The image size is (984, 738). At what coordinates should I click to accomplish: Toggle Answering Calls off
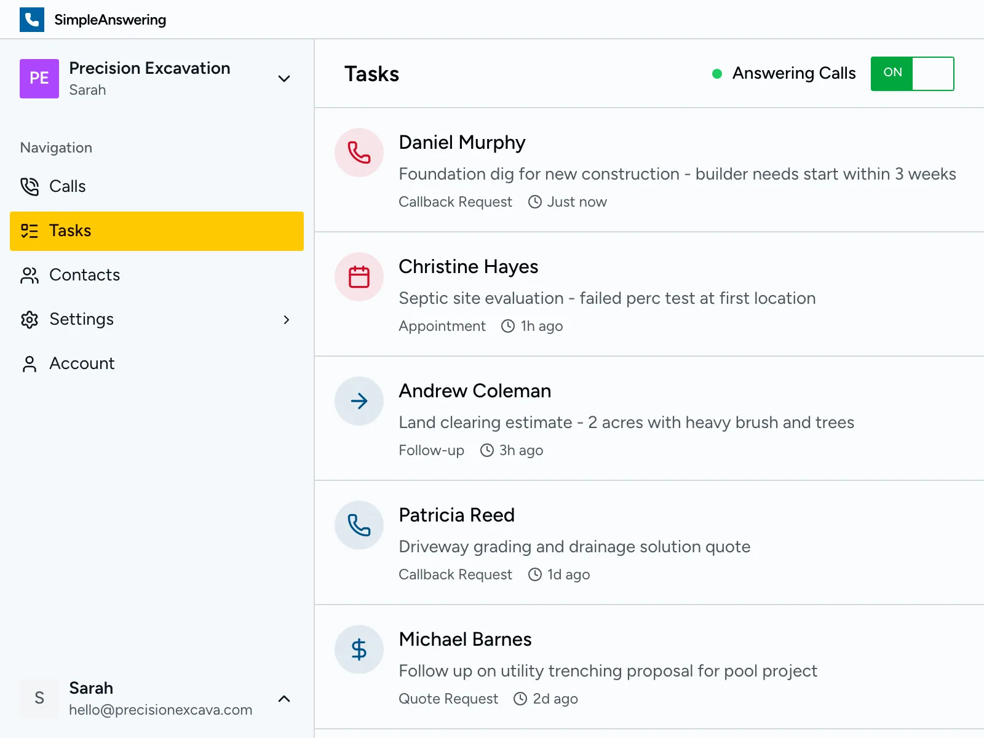point(912,74)
